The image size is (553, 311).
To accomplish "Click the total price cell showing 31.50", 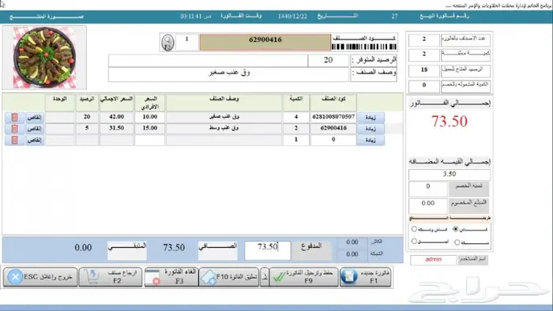I will 116,128.
